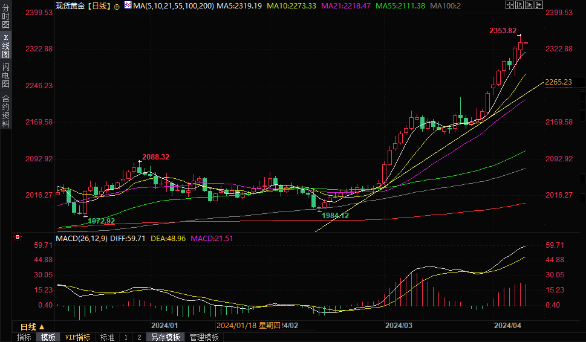Open the 闪电图 sidebar tab
The image size is (586, 342).
point(5,75)
